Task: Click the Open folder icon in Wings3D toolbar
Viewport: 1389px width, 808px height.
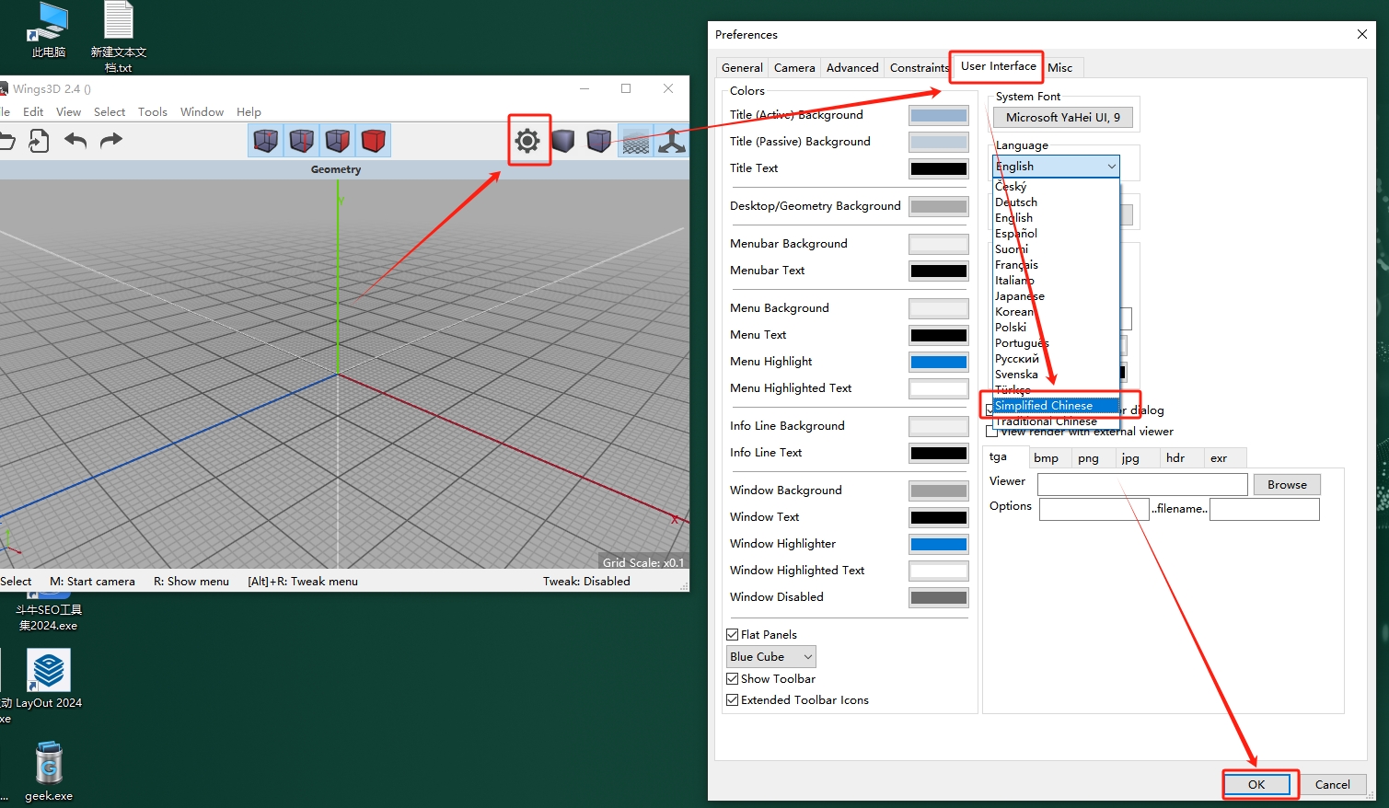Action: 6,141
